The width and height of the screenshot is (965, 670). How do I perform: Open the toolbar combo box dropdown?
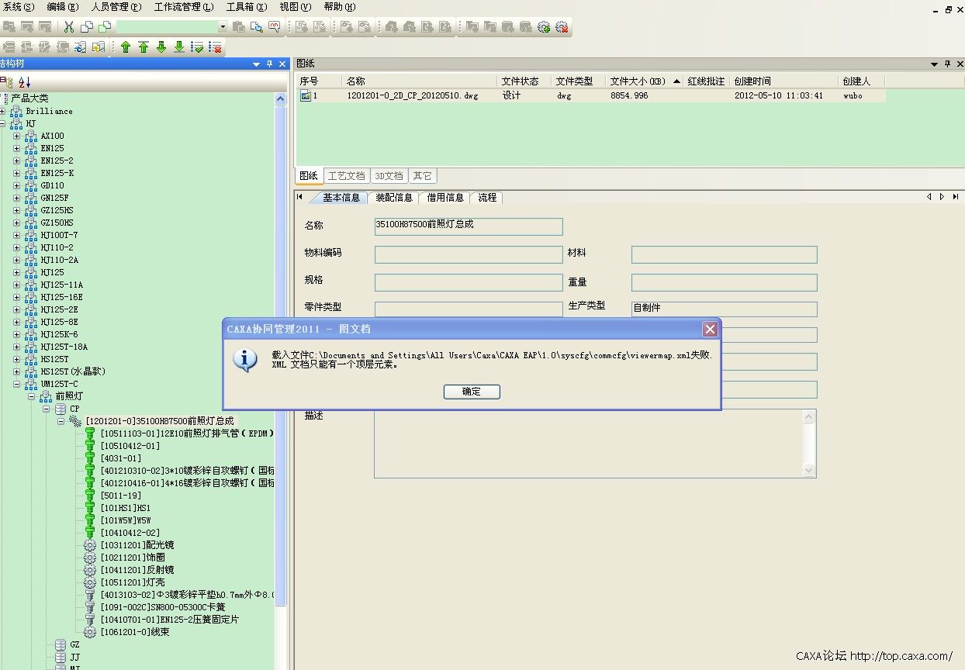tap(223, 26)
